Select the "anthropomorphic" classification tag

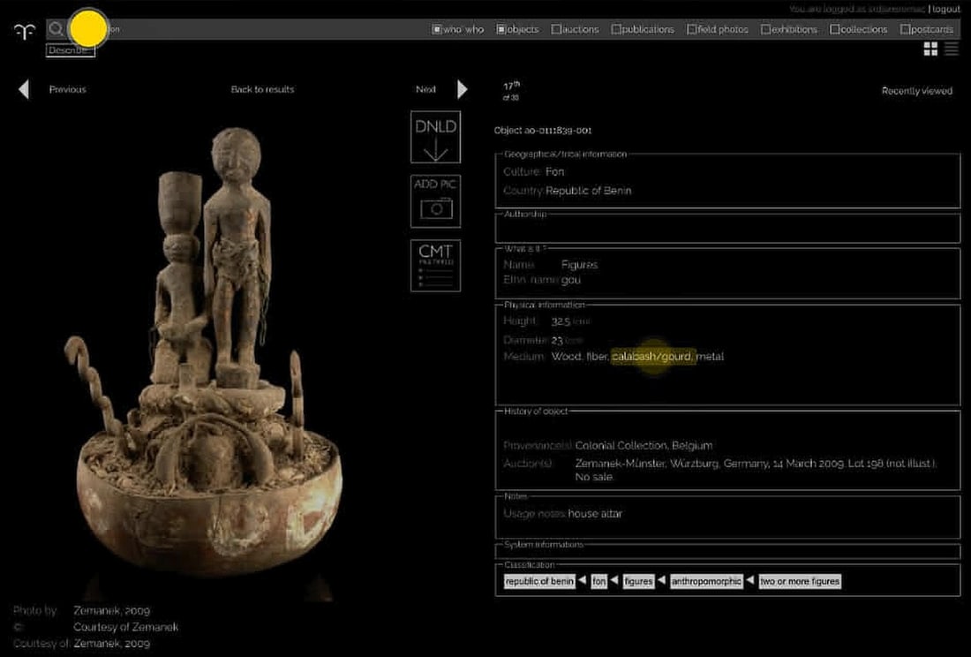705,581
